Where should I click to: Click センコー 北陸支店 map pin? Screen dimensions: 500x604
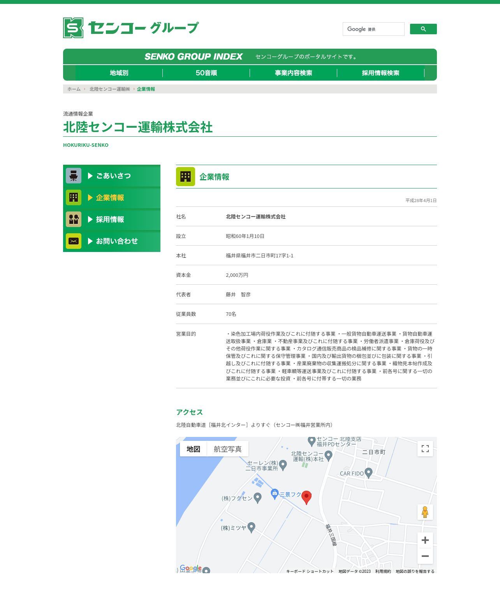click(x=312, y=441)
